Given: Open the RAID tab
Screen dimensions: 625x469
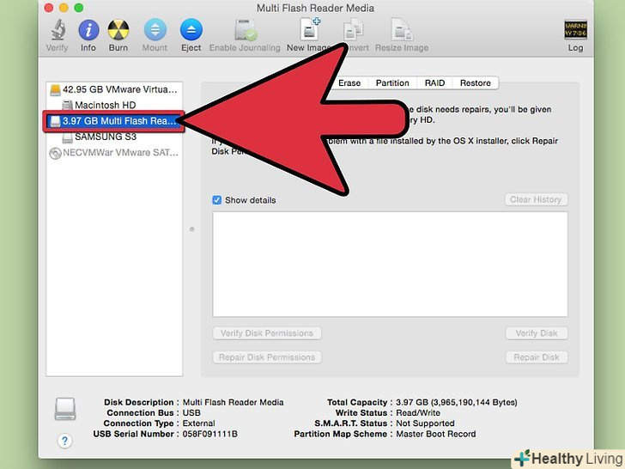Looking at the screenshot, I should point(434,83).
